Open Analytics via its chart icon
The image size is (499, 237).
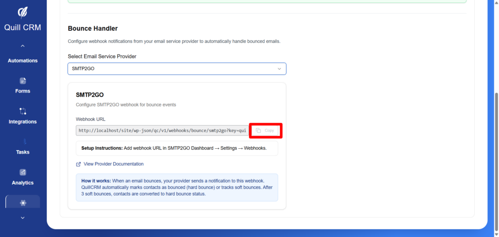[23, 172]
